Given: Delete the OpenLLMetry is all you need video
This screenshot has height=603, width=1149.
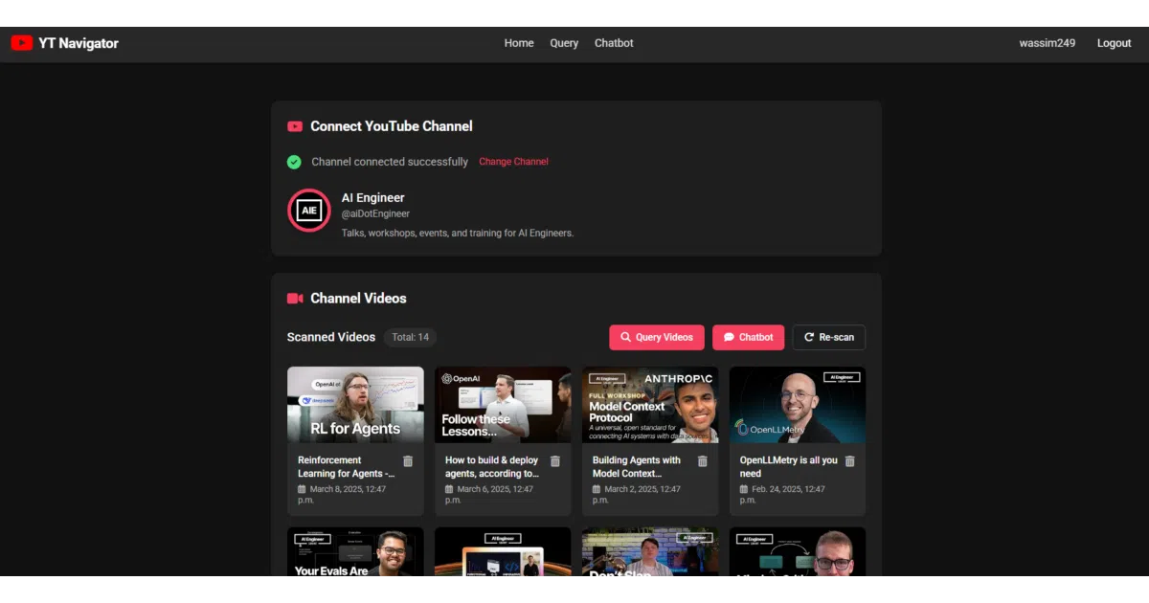Looking at the screenshot, I should coord(850,460).
